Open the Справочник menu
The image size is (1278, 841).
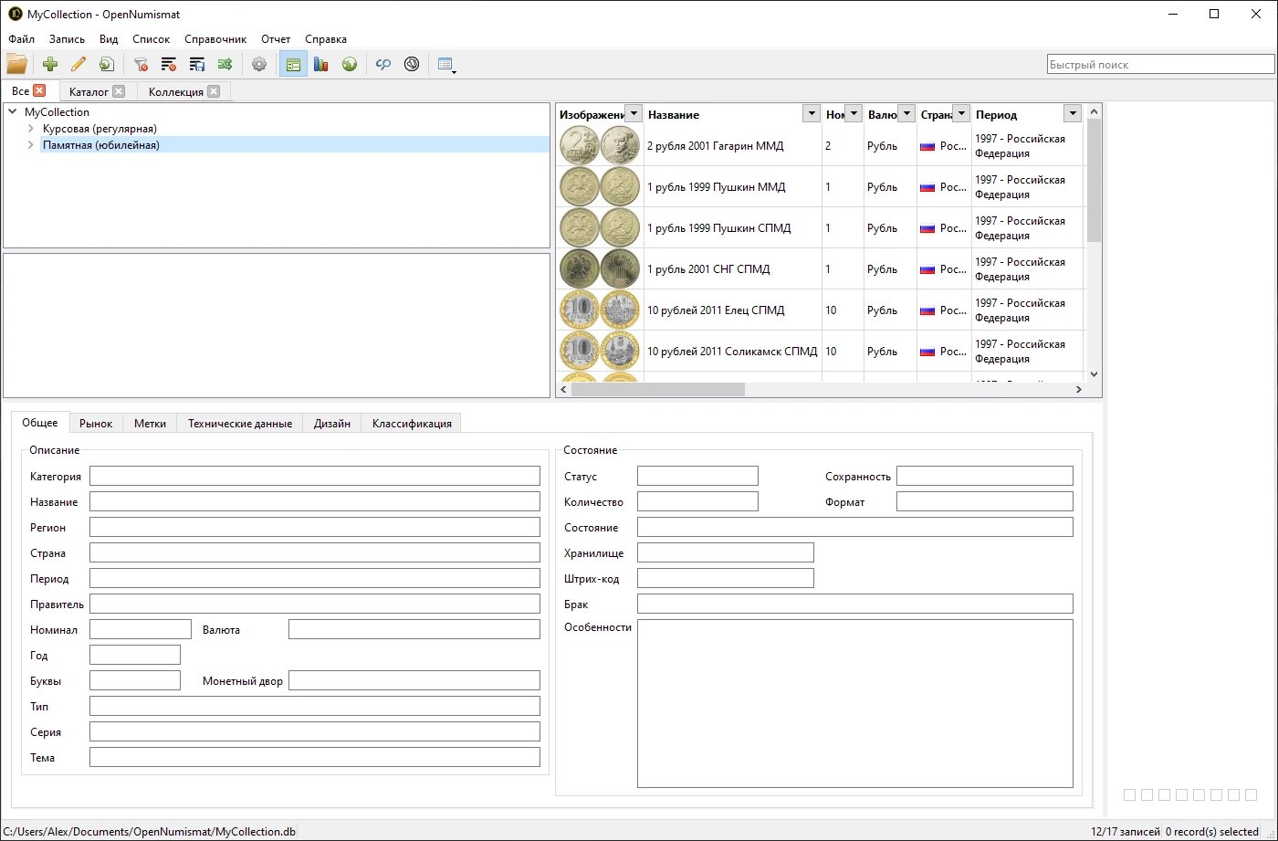[215, 39]
